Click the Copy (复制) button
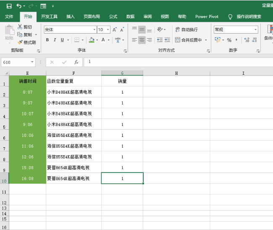 tap(24, 34)
